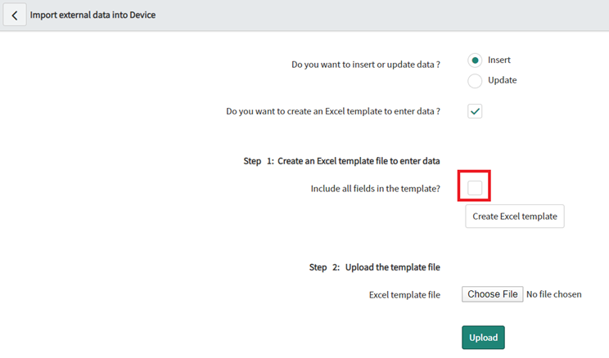Select the Insert radio button circle
Viewport: 609px width, 358px height.
pos(475,60)
